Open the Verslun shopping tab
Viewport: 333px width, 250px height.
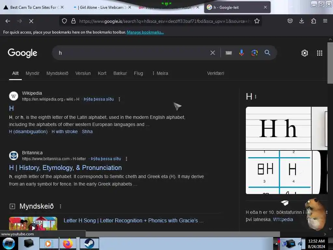(x=83, y=73)
